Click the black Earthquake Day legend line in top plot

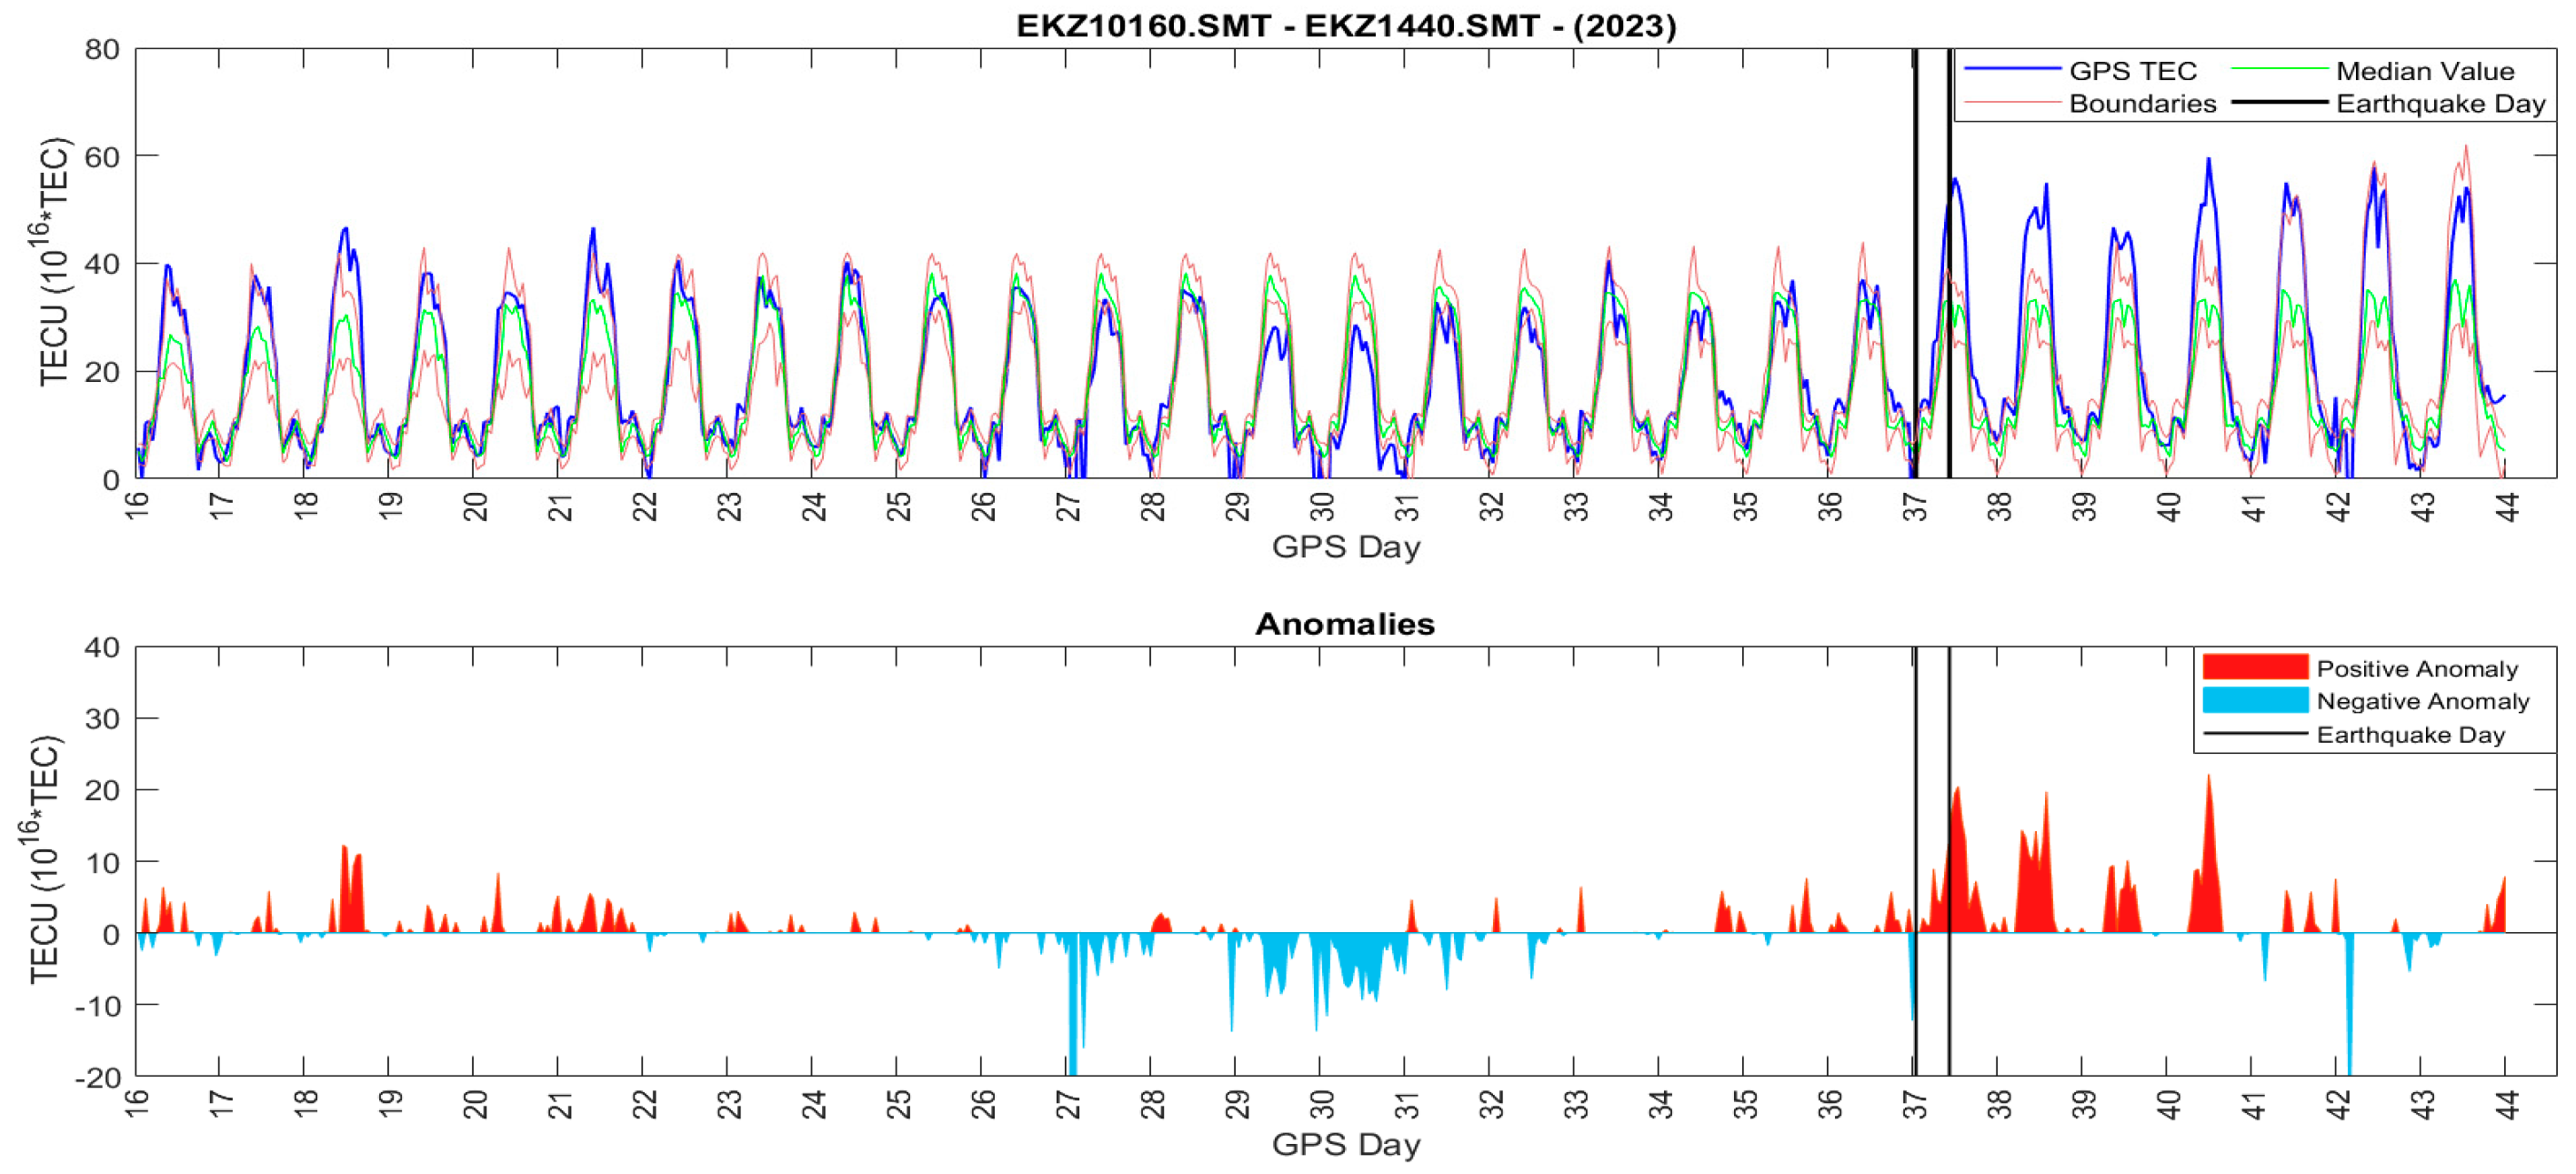pyautogui.click(x=2280, y=102)
